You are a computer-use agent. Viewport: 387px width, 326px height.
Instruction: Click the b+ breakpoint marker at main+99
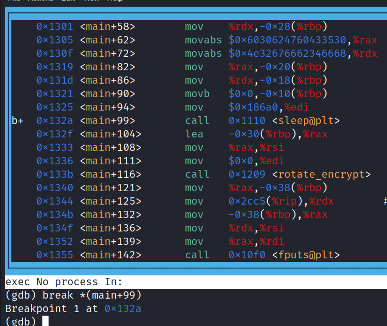coord(18,121)
